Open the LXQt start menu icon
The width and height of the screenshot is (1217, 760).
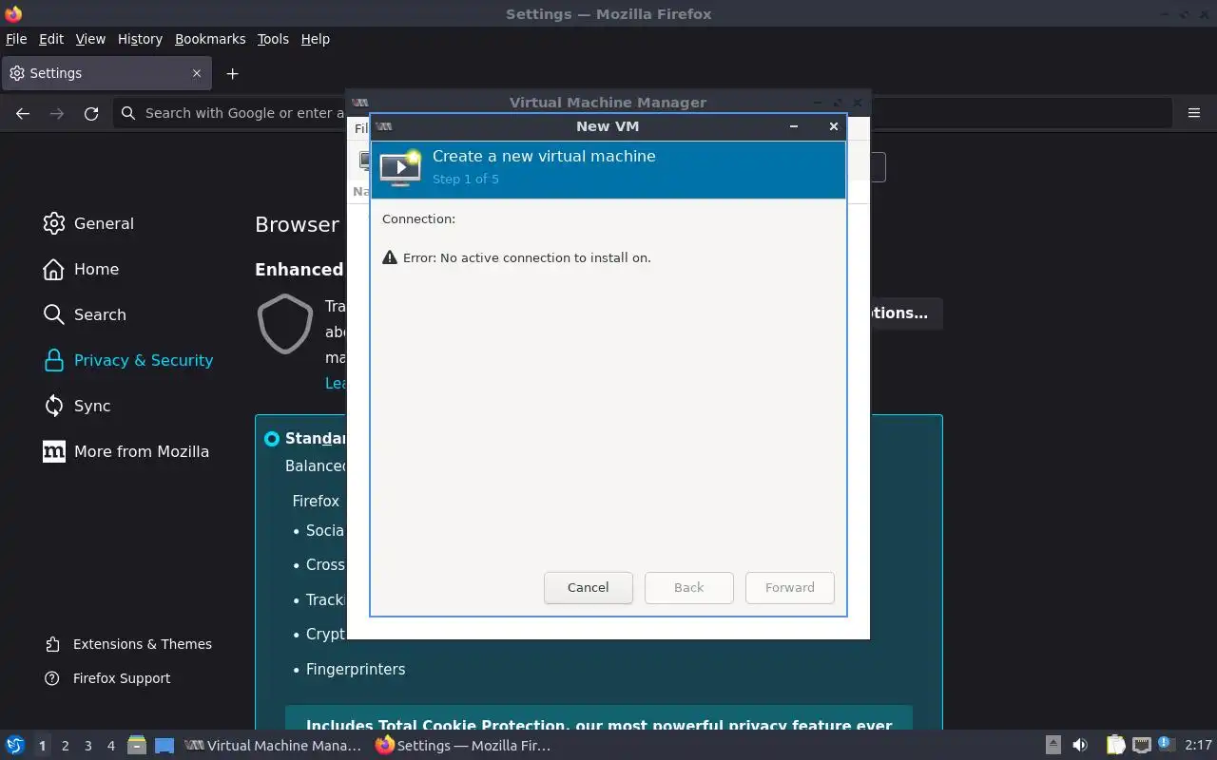click(14, 746)
